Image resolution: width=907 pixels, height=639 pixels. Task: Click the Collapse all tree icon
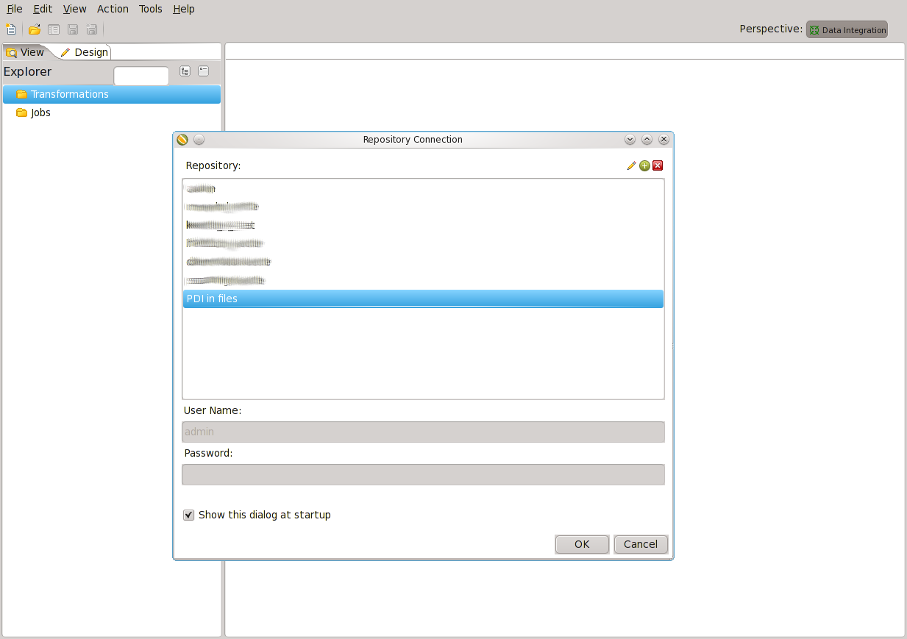(204, 71)
